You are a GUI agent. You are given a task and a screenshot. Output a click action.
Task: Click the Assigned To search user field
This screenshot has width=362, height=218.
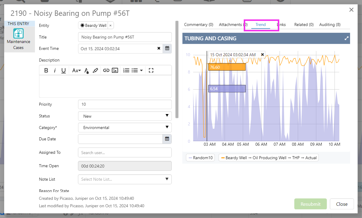tap(125, 153)
